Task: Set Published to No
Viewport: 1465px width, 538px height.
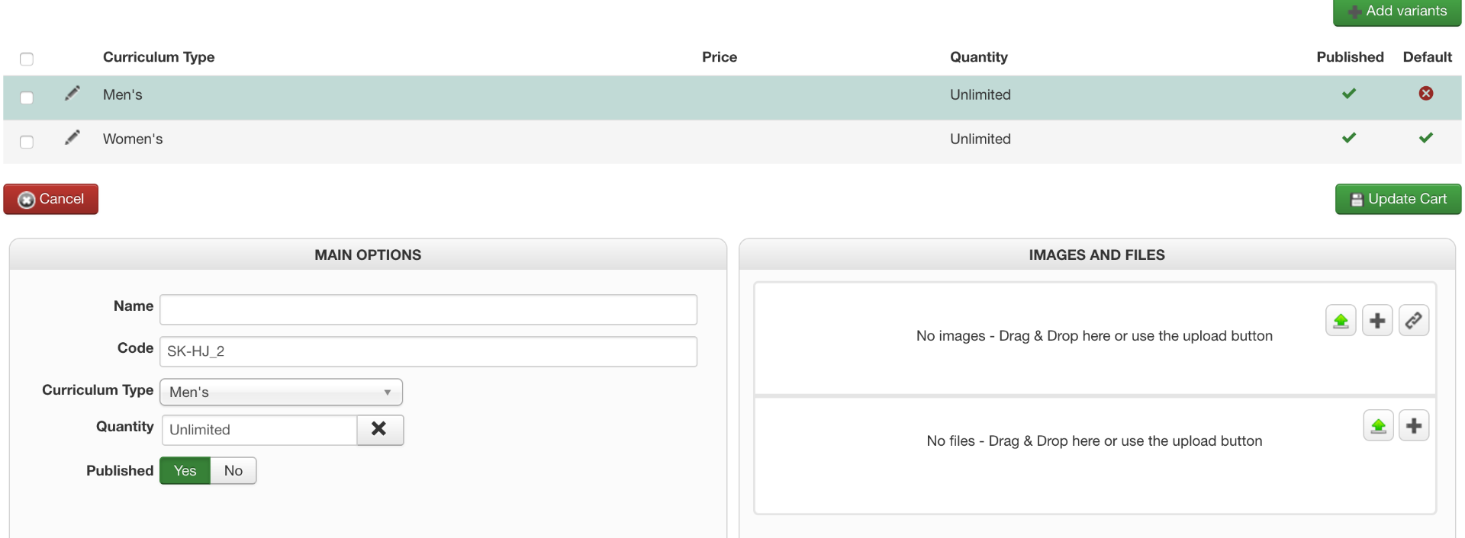Action: [233, 471]
